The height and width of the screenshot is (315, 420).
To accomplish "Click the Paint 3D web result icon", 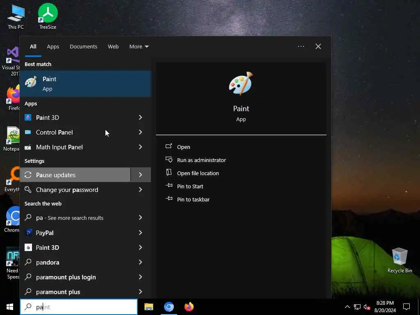I will (x=28, y=247).
